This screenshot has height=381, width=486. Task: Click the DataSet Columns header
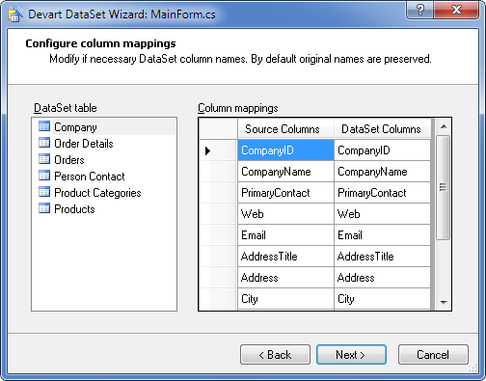click(382, 129)
